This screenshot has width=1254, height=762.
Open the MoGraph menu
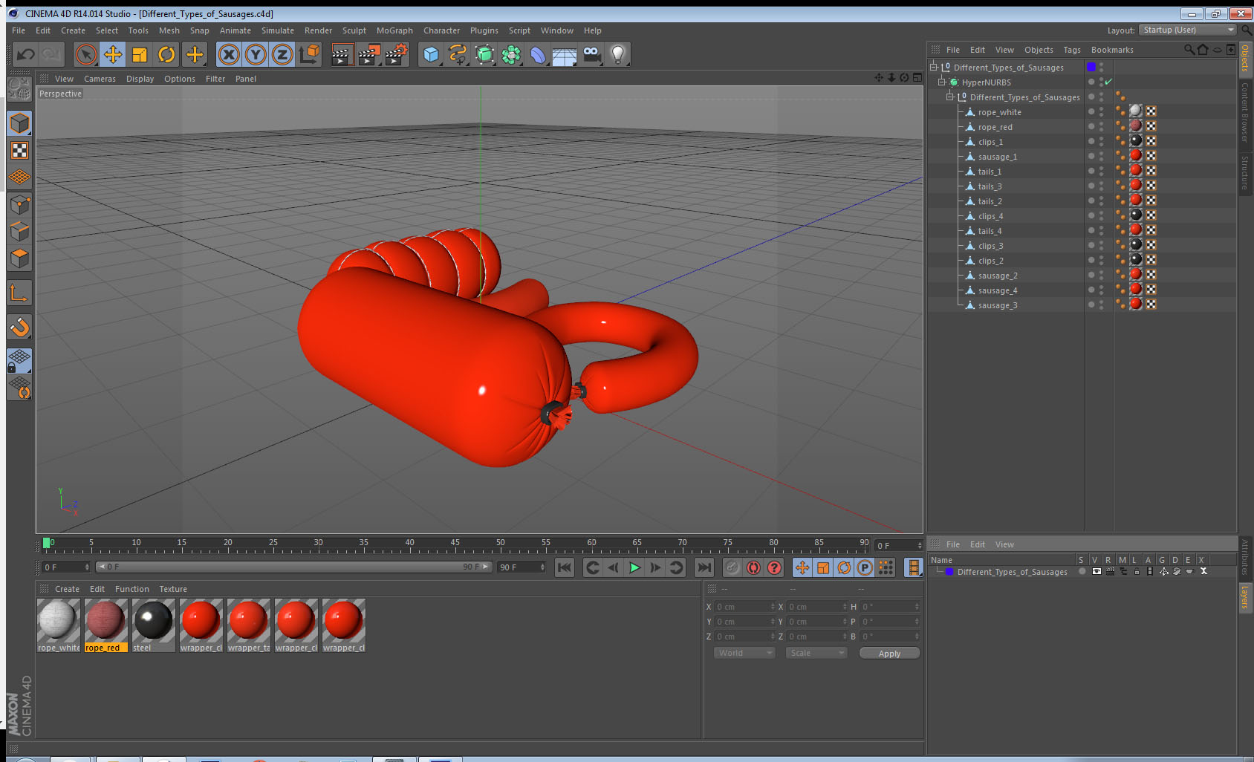(394, 30)
